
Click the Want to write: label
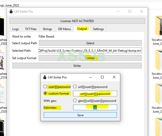22,37
